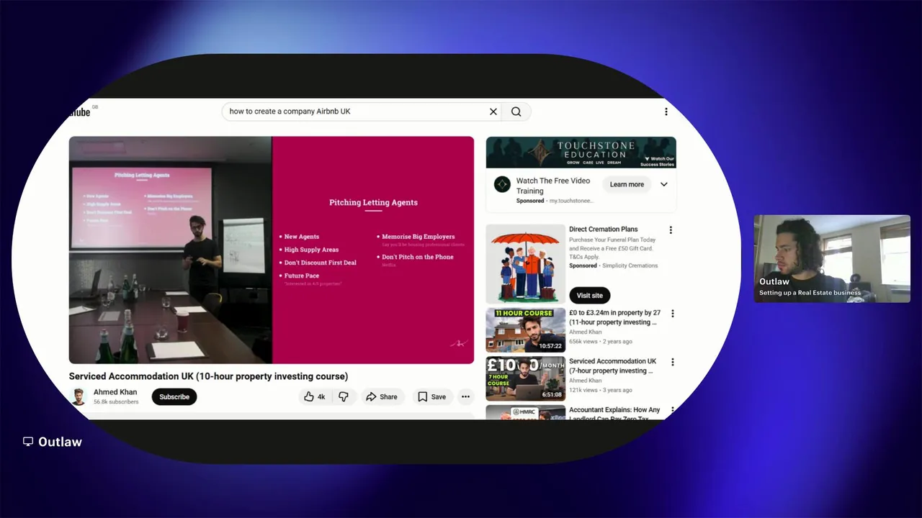Click Serviced Accommodation UK 10-hour video title
922x518 pixels.
208,376
